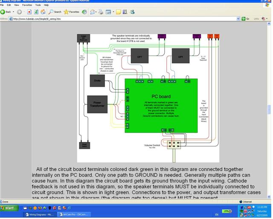Expand the Mail icon dropdown arrow
The width and height of the screenshot is (273, 219).
[96, 12]
